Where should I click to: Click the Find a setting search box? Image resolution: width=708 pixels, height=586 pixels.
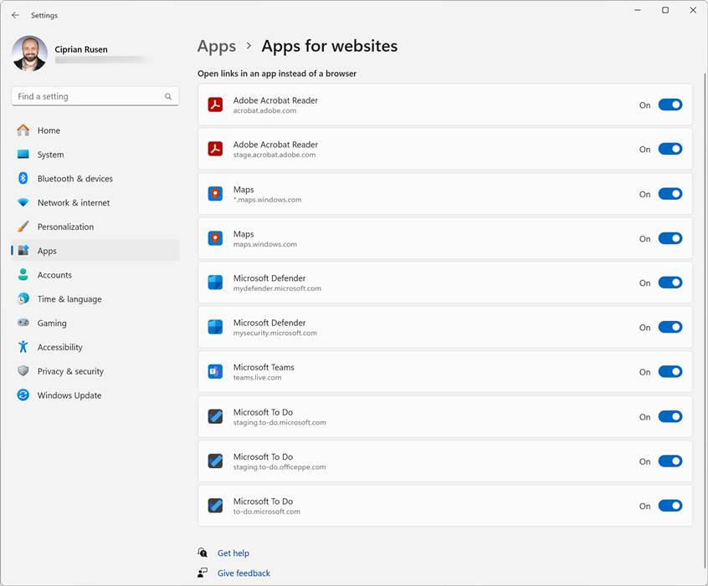pos(88,97)
